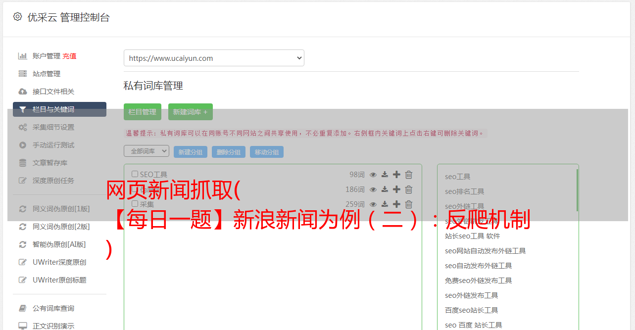Delete the SEO工具 library with trash icon
This screenshot has width=635, height=330.
(409, 175)
